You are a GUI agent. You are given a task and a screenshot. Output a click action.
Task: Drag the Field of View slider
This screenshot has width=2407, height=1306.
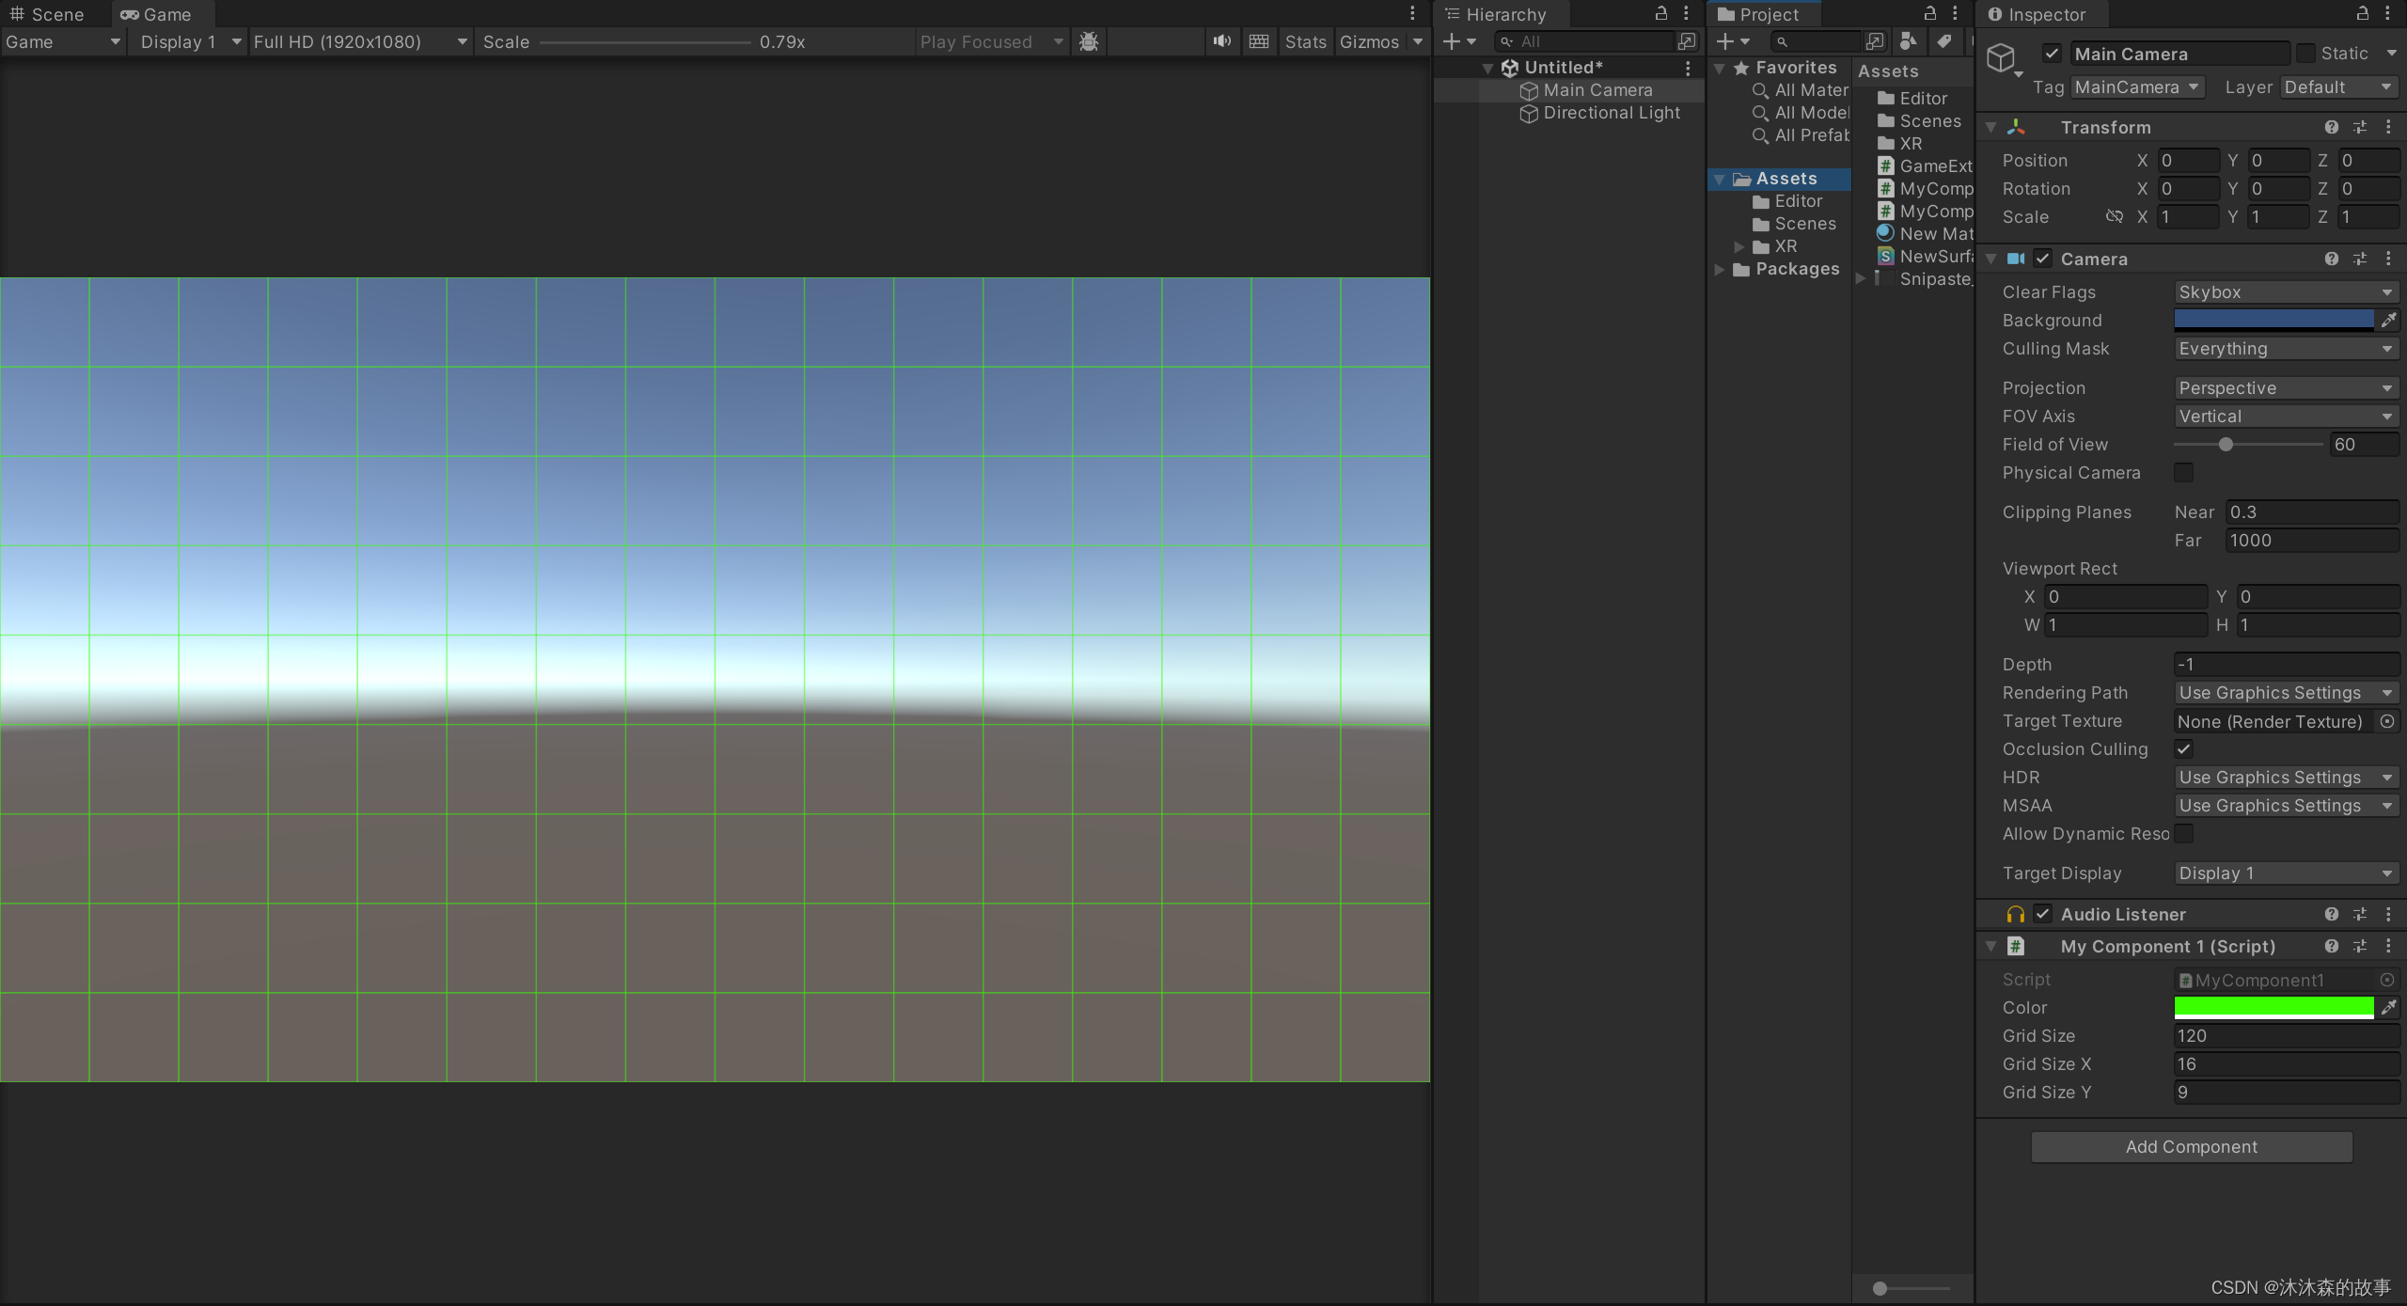pos(2226,444)
